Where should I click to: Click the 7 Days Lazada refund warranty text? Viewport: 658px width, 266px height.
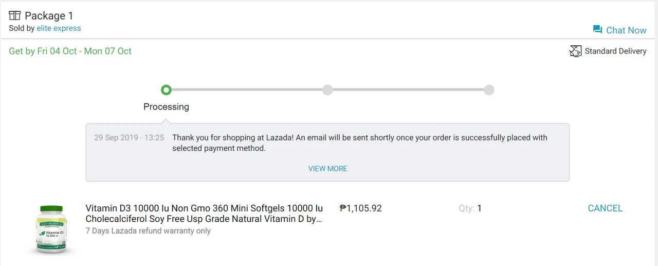coord(148,231)
